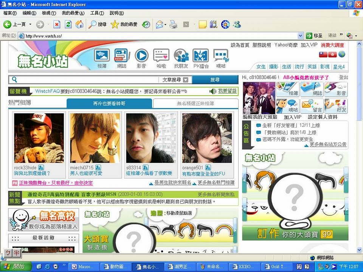Open the 留言 envelope tile in user panel
Screen dimensions: 363x272
pos(312,106)
